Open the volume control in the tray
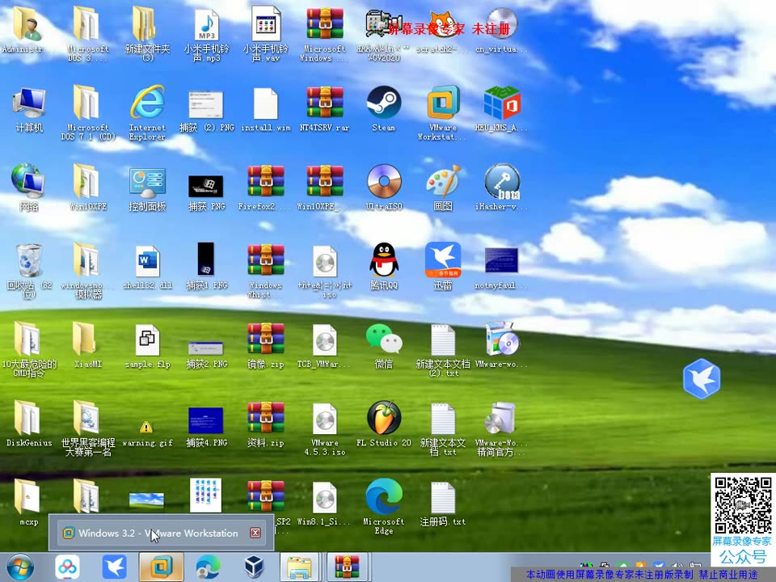Viewport: 776px width, 582px height. (x=676, y=565)
